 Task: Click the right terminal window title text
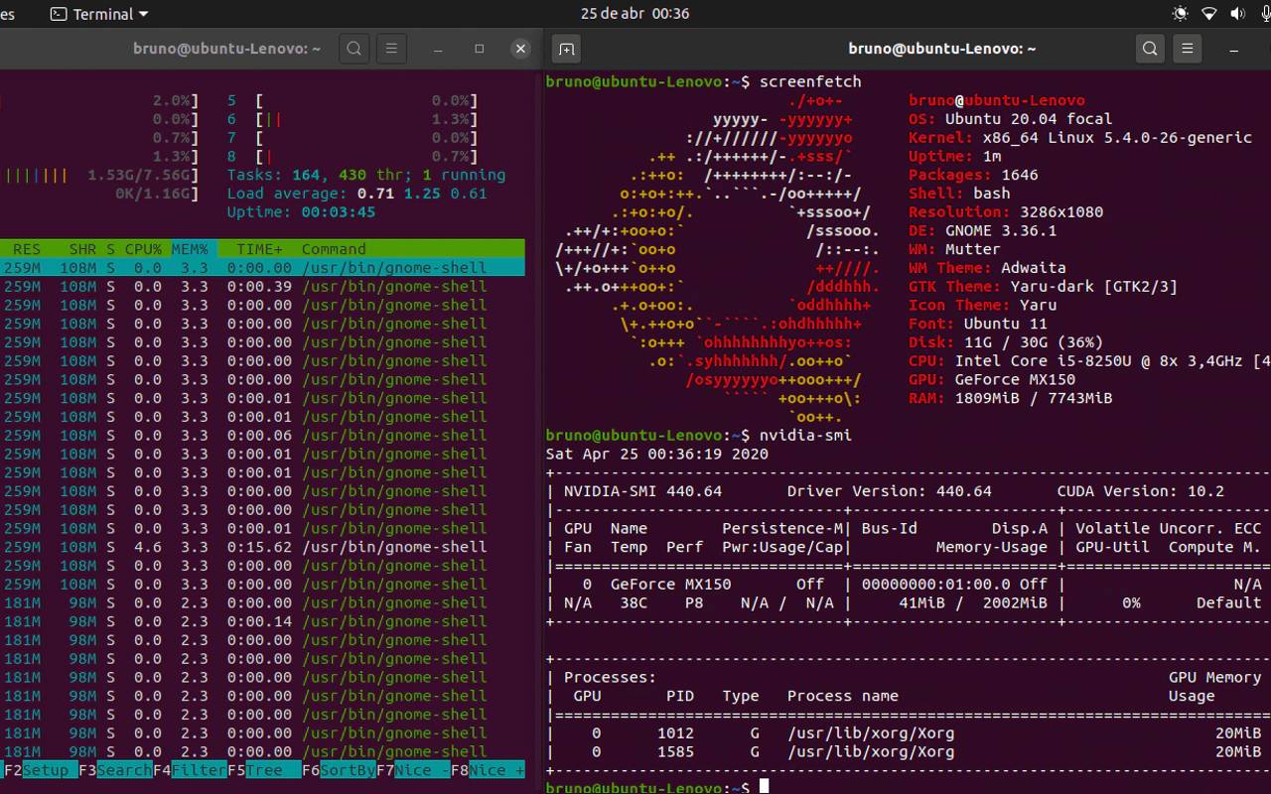(x=942, y=49)
